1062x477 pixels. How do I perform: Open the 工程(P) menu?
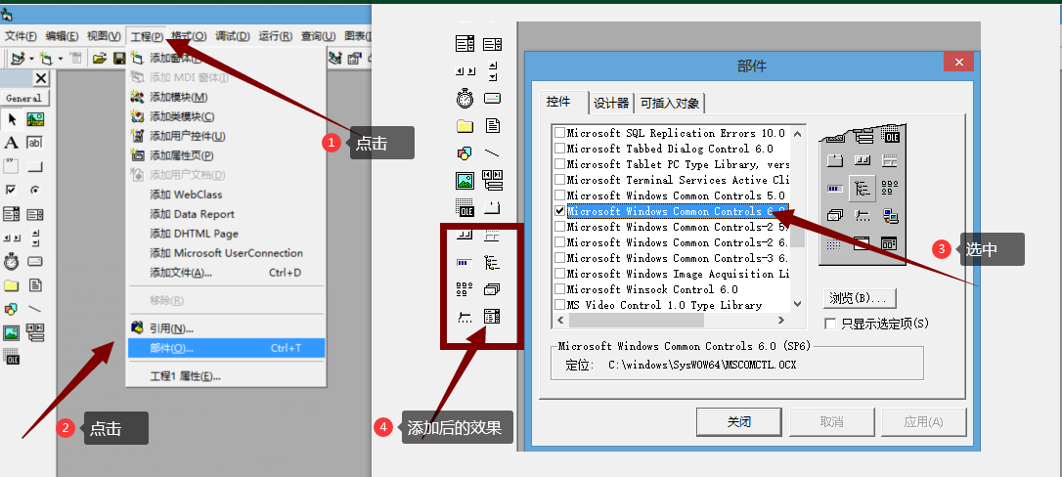pos(147,36)
